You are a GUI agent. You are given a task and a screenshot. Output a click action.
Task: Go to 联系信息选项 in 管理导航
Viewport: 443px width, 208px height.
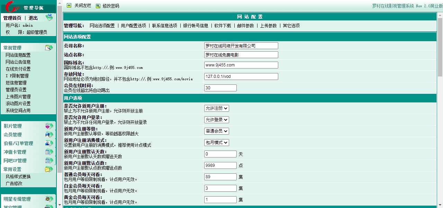point(165,26)
